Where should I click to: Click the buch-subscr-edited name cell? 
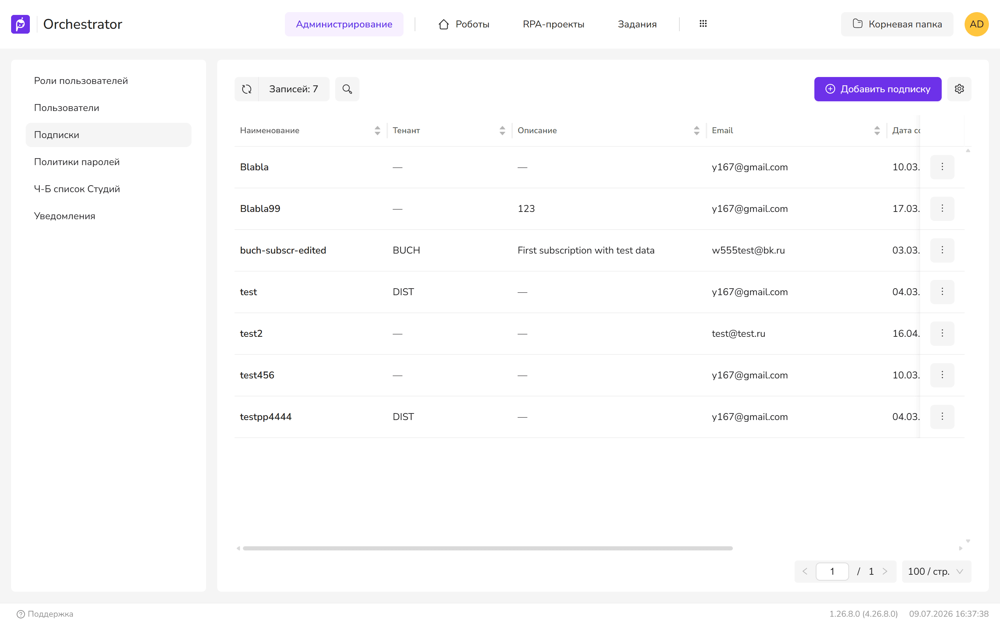click(x=283, y=250)
